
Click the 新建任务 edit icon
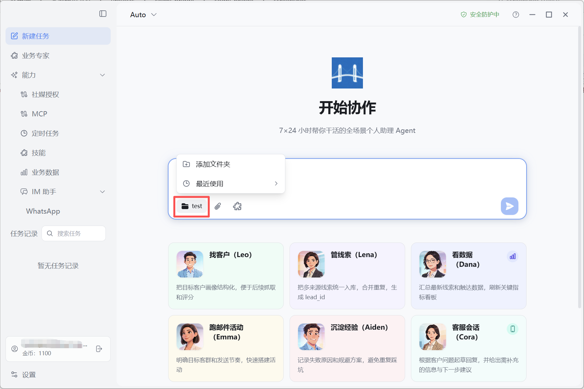pyautogui.click(x=14, y=36)
